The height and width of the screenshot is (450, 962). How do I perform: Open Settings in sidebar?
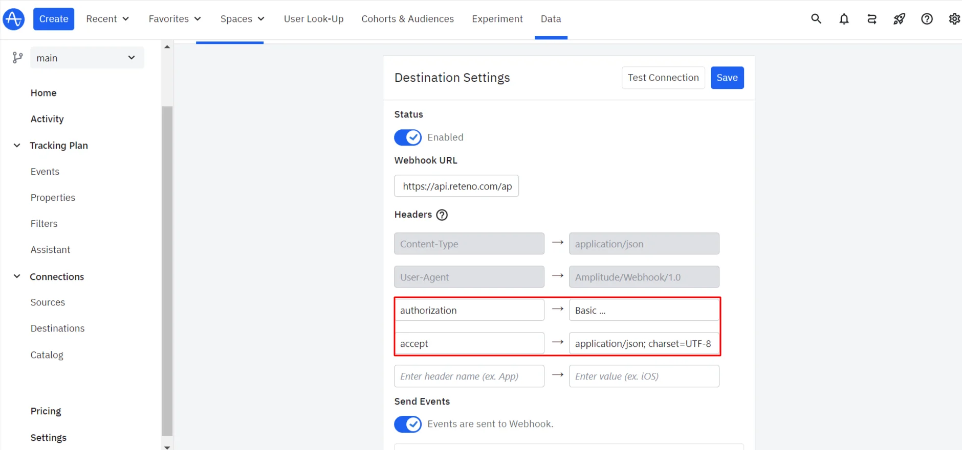click(49, 438)
